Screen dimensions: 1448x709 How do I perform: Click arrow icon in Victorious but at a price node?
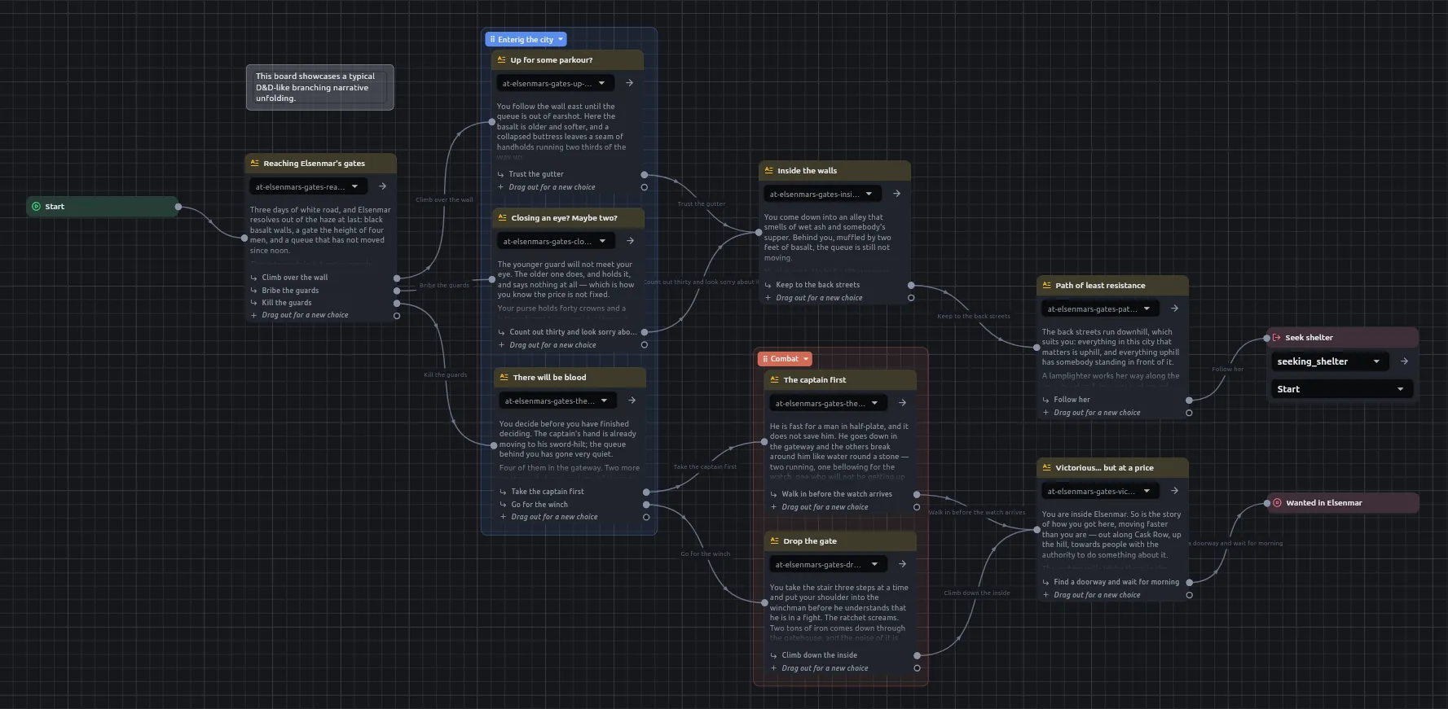tap(1174, 491)
